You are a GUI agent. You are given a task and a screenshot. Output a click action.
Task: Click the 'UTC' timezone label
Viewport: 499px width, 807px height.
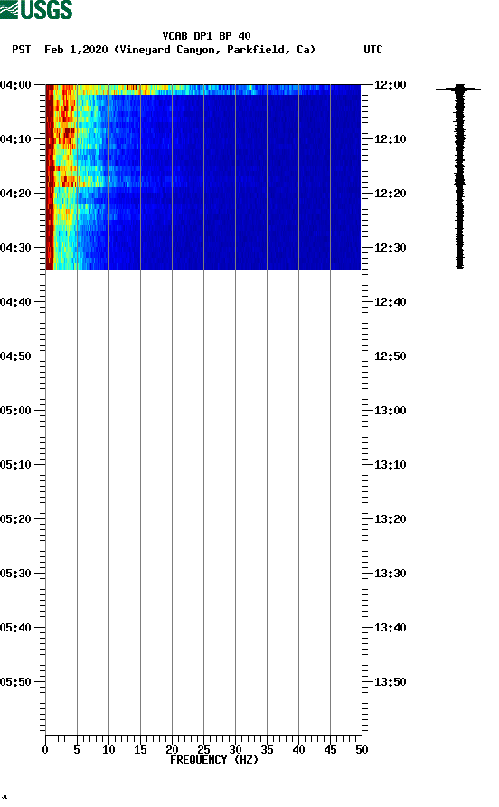tap(373, 50)
